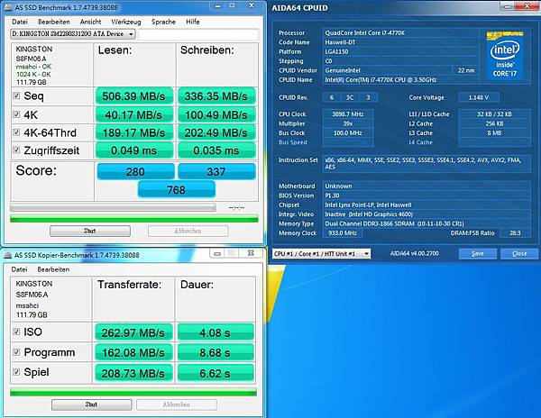The image size is (541, 418).
Task: Toggle the ISO copy test checkbox
Action: pos(16,332)
